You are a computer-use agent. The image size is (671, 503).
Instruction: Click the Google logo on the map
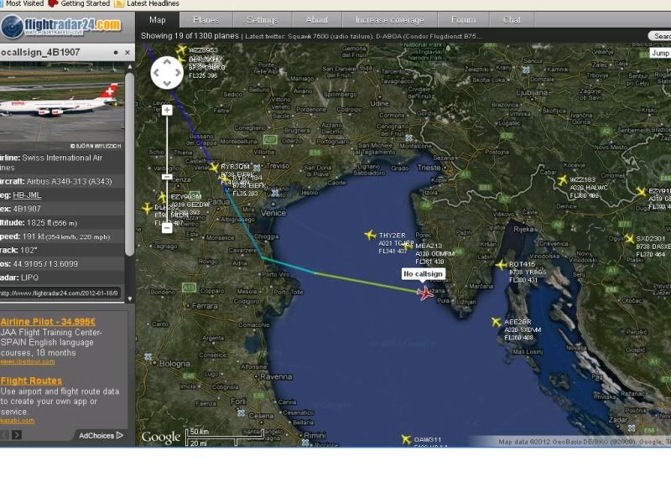point(161,437)
